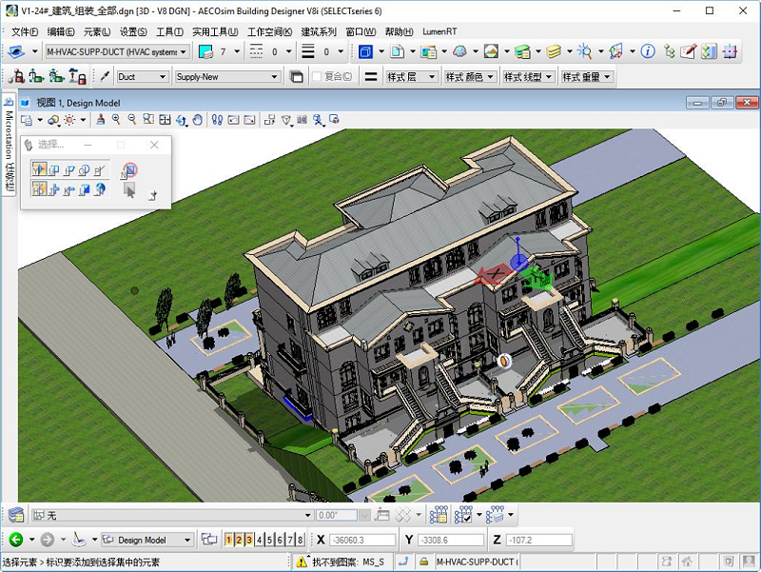The height and width of the screenshot is (572, 761).
Task: Click the Y coordinate input field
Action: click(x=451, y=540)
